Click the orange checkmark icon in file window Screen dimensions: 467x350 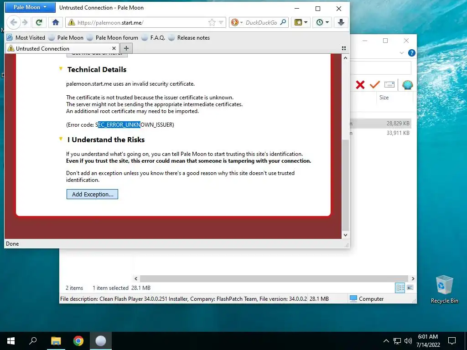tap(375, 85)
